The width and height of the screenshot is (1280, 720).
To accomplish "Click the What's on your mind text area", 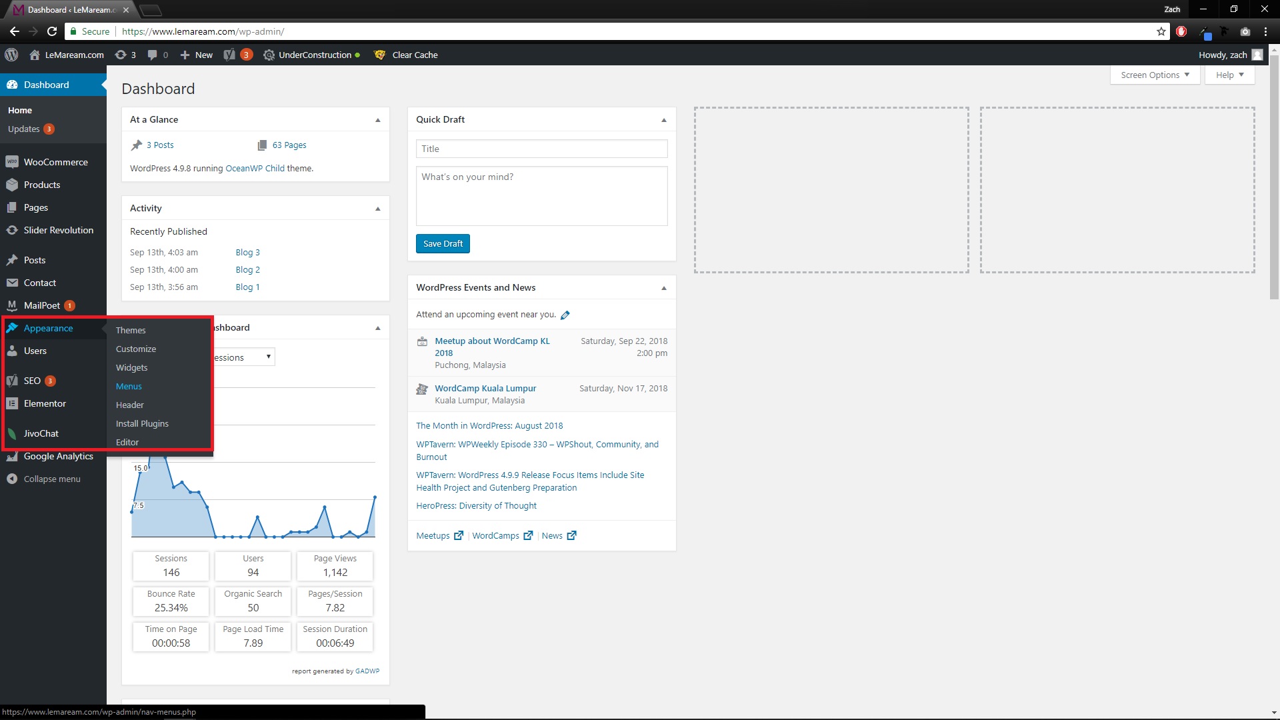I will pyautogui.click(x=541, y=196).
